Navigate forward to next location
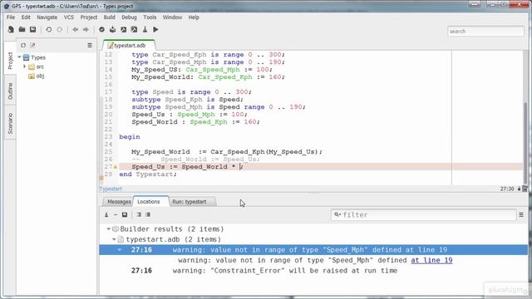The image size is (532, 299). [x=86, y=30]
